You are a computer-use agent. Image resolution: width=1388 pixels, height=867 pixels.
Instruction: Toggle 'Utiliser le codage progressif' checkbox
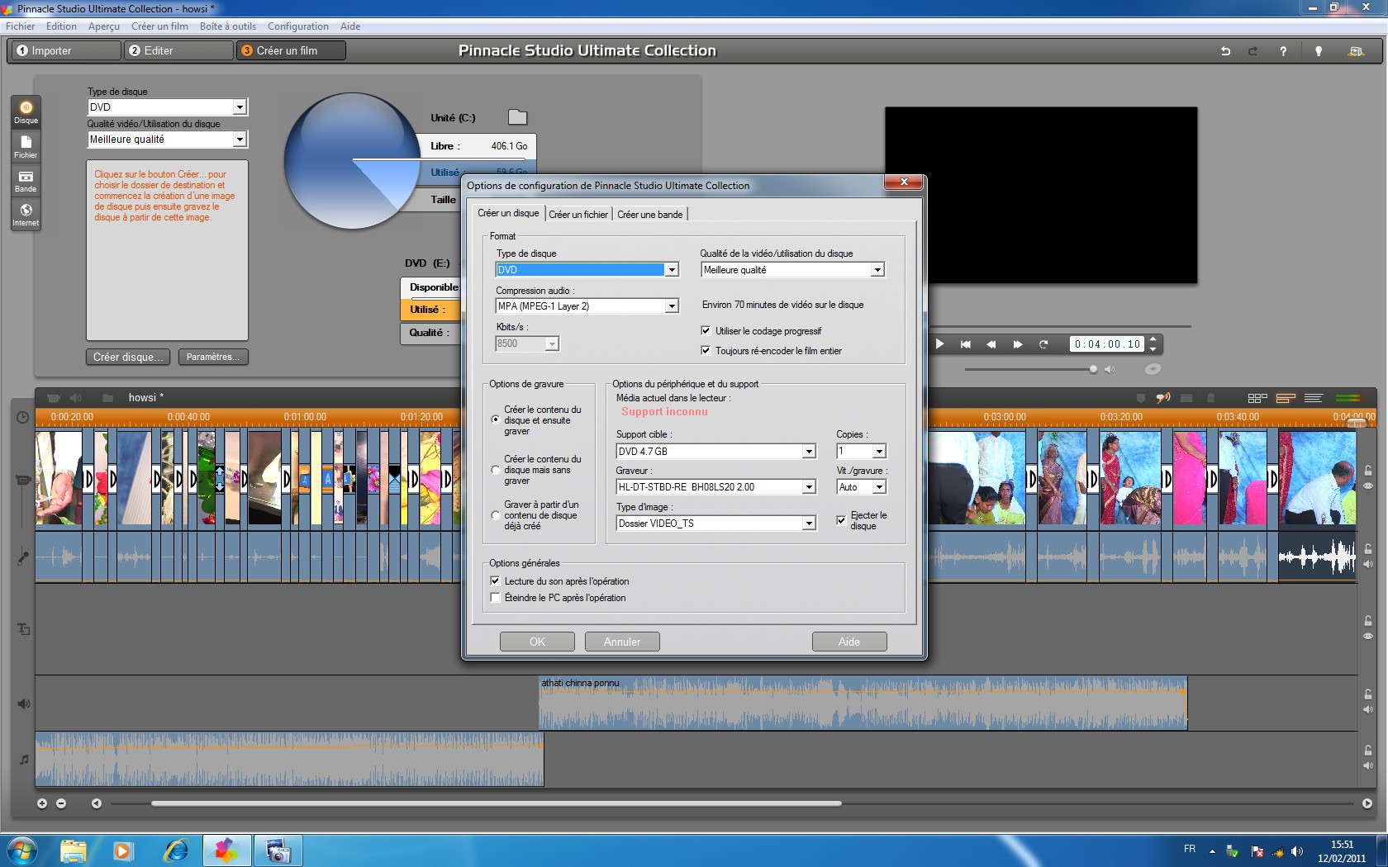(x=706, y=330)
